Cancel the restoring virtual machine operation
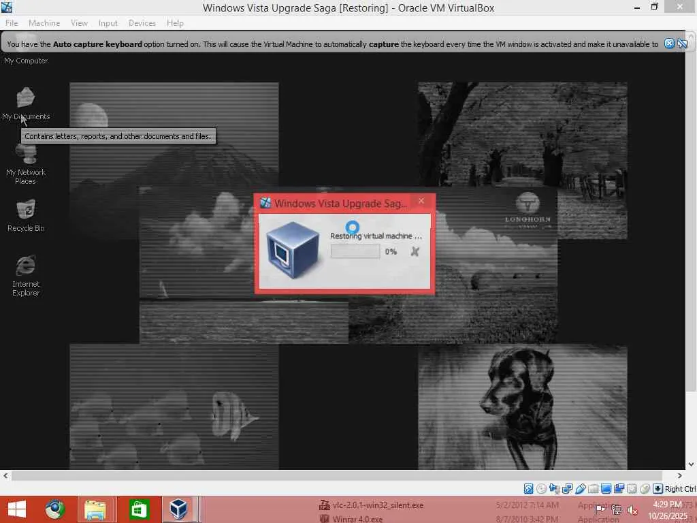 coord(415,252)
